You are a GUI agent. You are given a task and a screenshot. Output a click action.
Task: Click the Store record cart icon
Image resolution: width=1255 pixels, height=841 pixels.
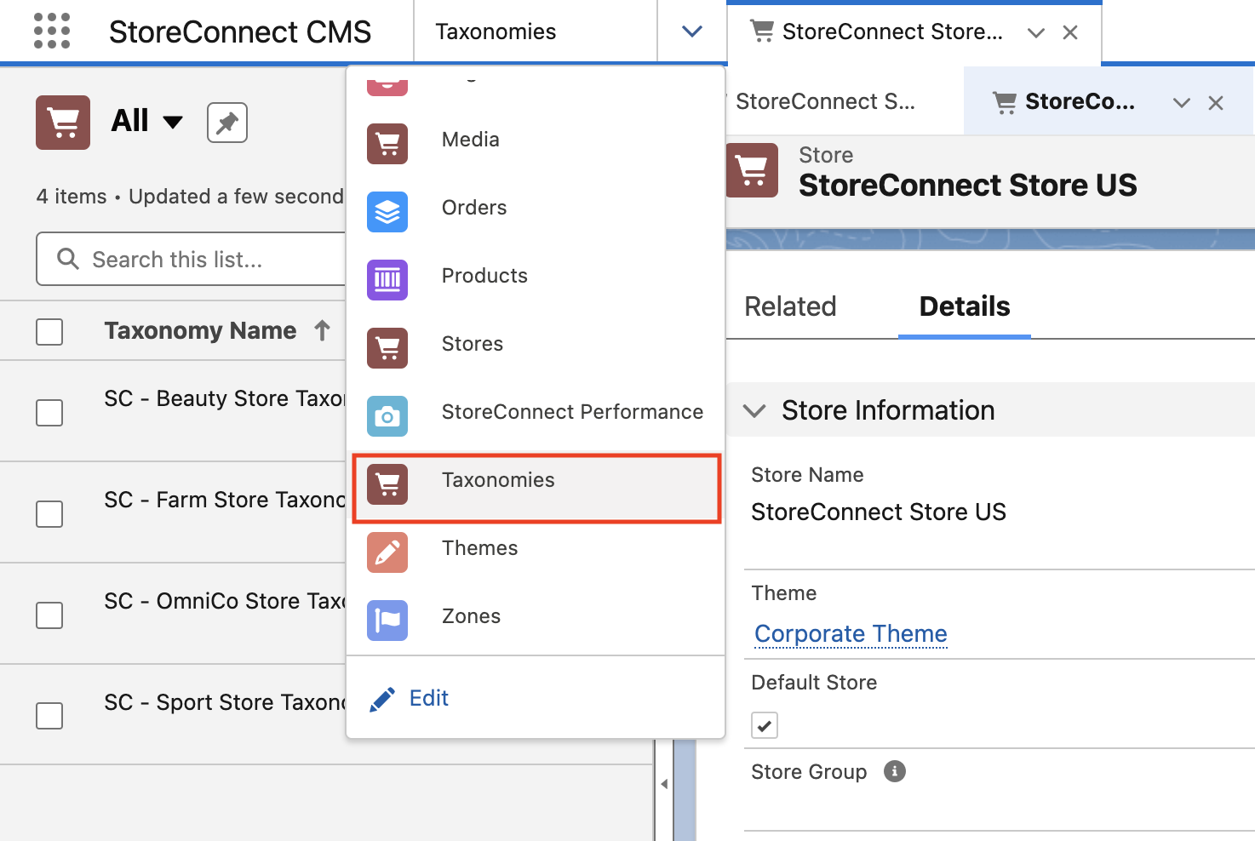tap(753, 170)
